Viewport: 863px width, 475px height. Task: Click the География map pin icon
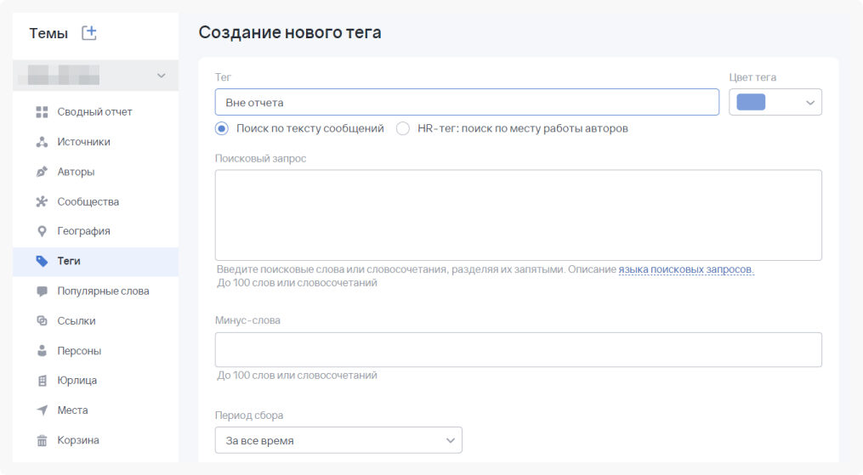click(42, 231)
